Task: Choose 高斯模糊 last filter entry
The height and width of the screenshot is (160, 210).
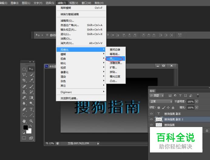Action: 81,8
